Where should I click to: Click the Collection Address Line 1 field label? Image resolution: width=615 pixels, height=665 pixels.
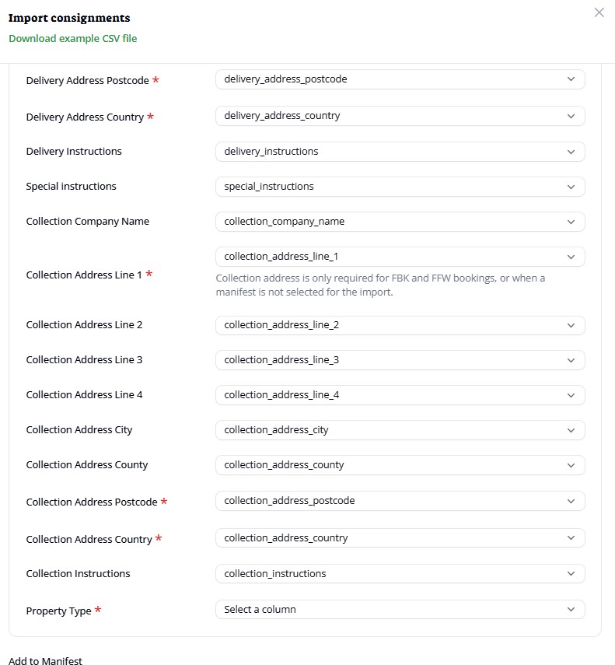pos(84,275)
